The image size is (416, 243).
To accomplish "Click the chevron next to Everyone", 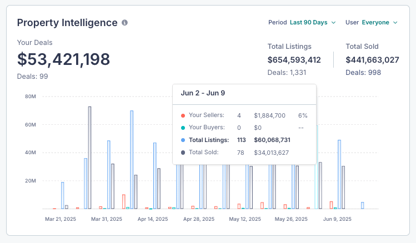I will (x=395, y=23).
